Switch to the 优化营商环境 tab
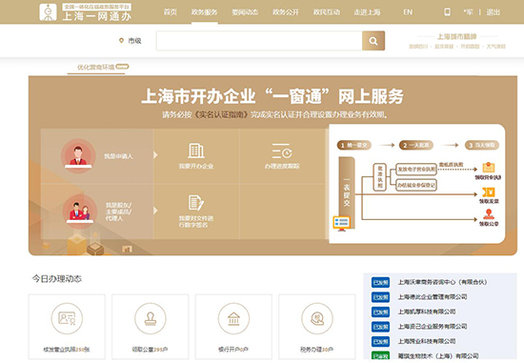This screenshot has width=524, height=363. (x=96, y=68)
